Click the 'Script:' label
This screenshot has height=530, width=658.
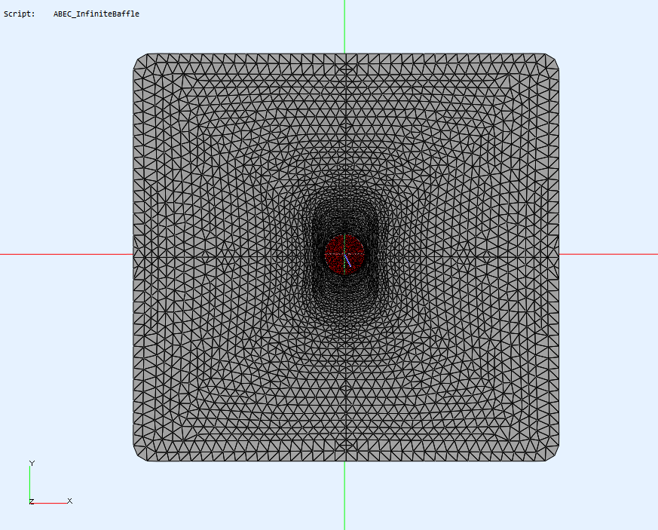(x=20, y=14)
